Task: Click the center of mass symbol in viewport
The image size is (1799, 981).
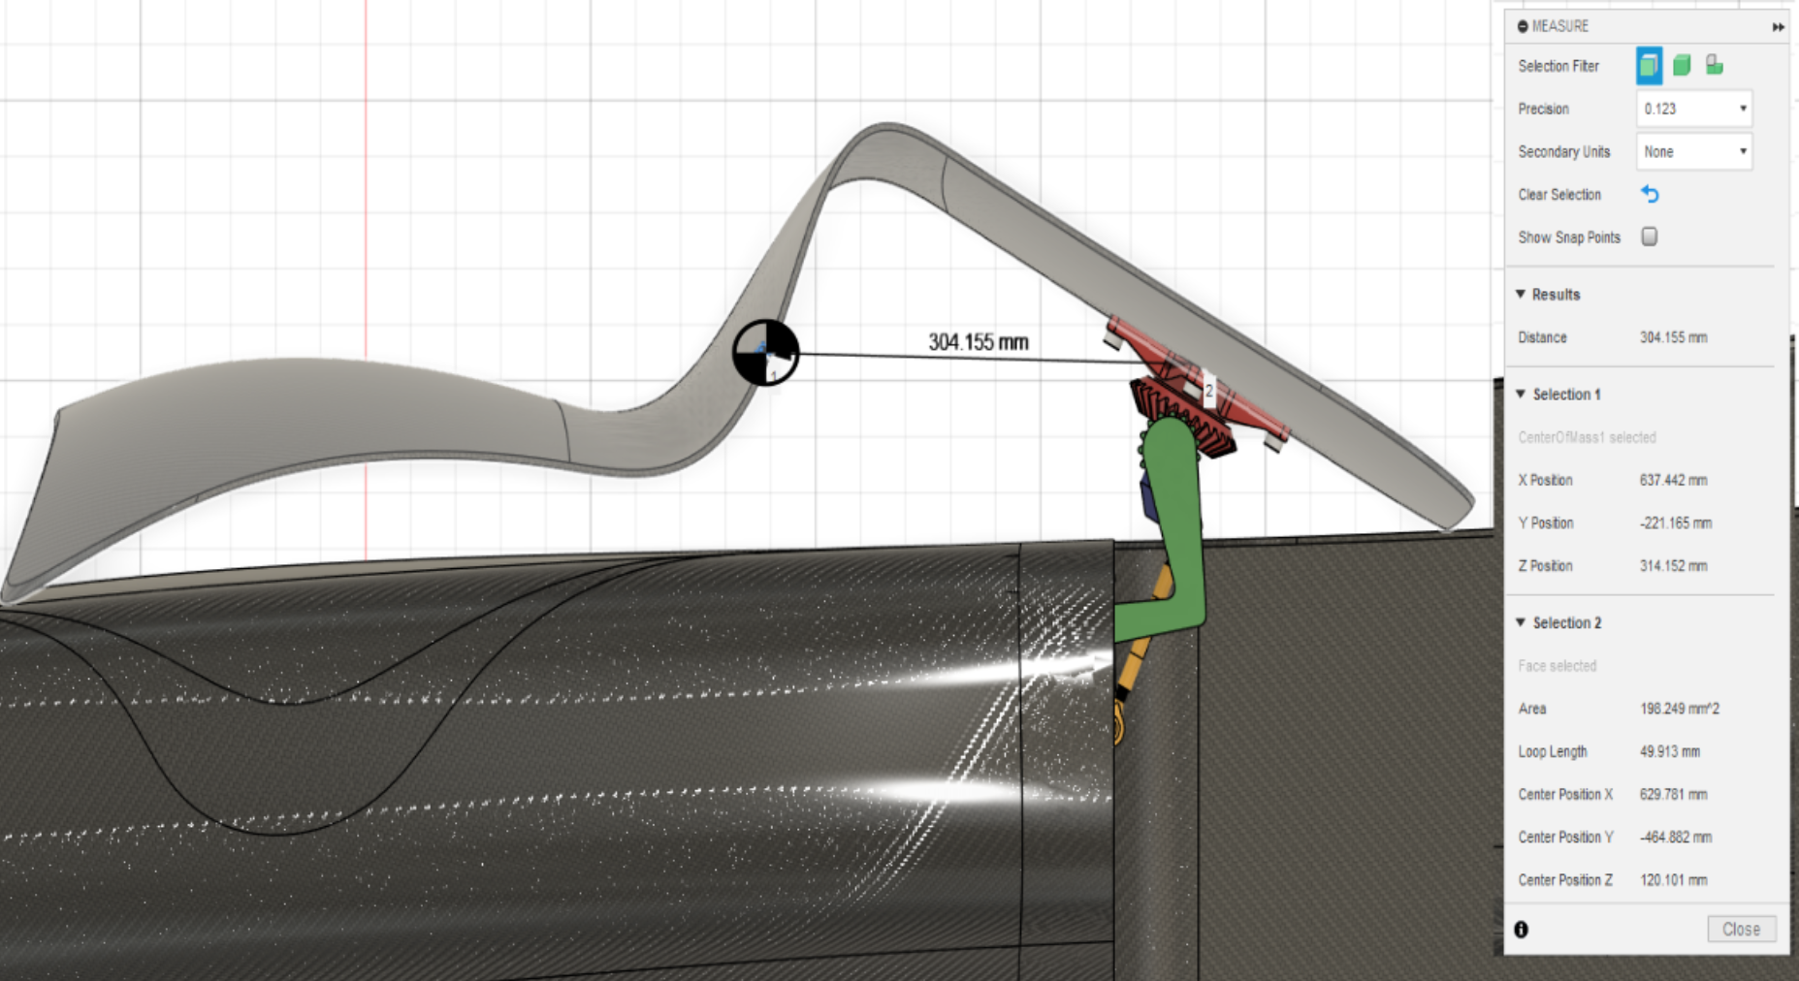Action: pos(766,353)
